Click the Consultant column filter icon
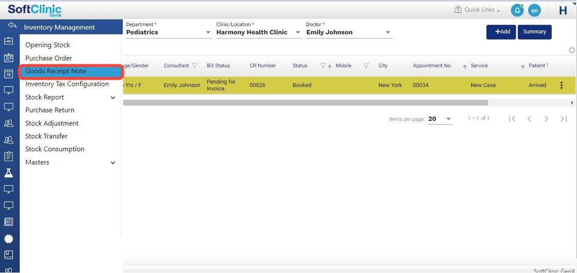The height and width of the screenshot is (273, 577). 194,66
